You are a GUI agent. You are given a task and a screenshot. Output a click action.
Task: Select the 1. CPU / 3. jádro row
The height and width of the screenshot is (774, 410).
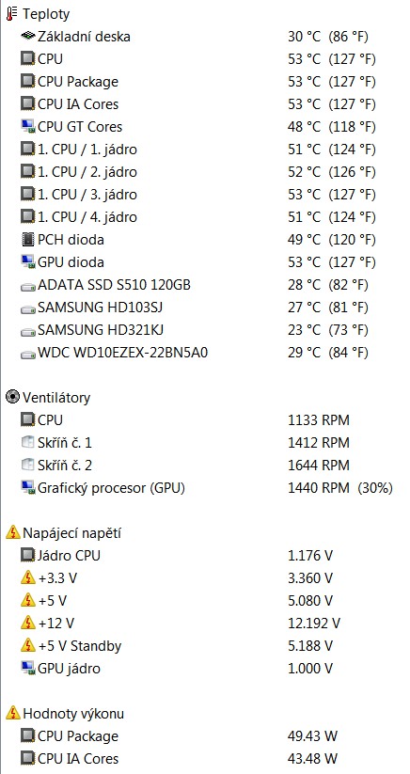(198, 194)
